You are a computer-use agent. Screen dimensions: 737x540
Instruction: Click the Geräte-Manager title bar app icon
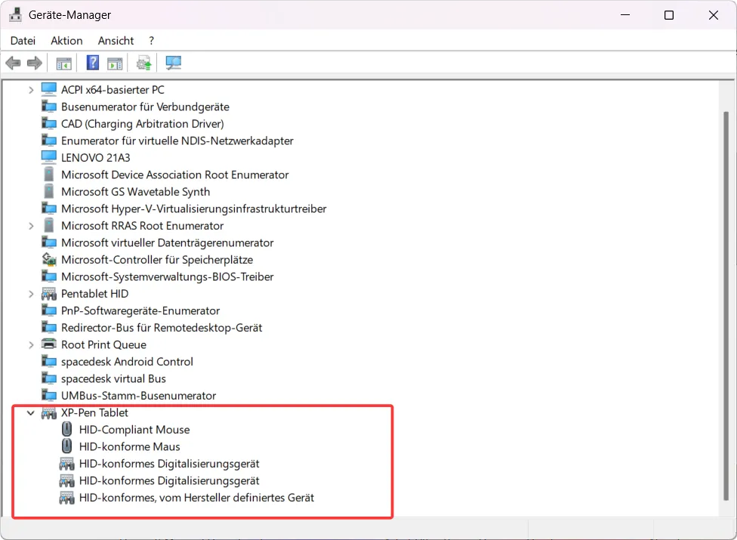pos(16,14)
